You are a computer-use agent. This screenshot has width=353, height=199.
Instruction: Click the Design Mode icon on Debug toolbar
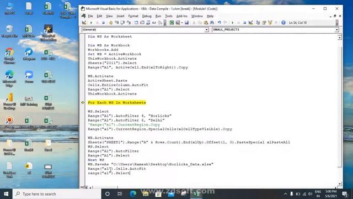(84, 23)
